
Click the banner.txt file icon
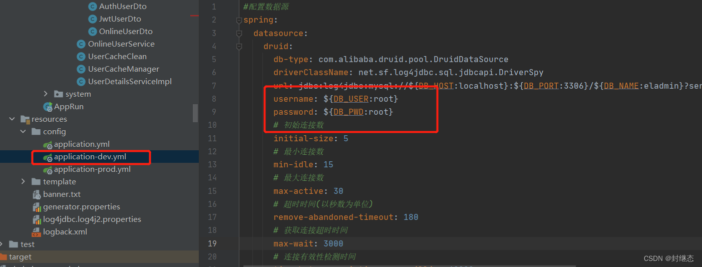pyautogui.click(x=37, y=194)
